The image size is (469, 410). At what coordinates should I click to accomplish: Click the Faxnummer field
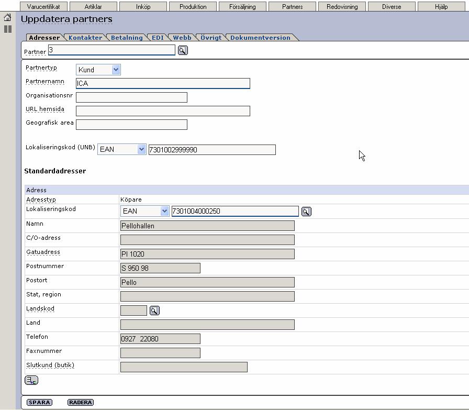point(160,353)
